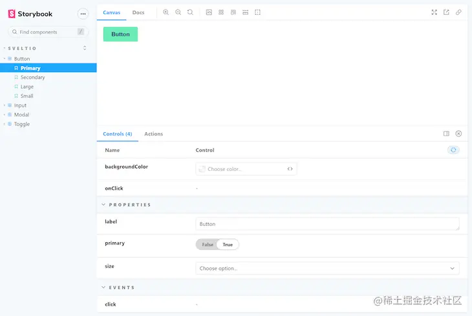Reset the canvas zoom
Image resolution: width=472 pixels, height=316 pixels.
pos(190,12)
